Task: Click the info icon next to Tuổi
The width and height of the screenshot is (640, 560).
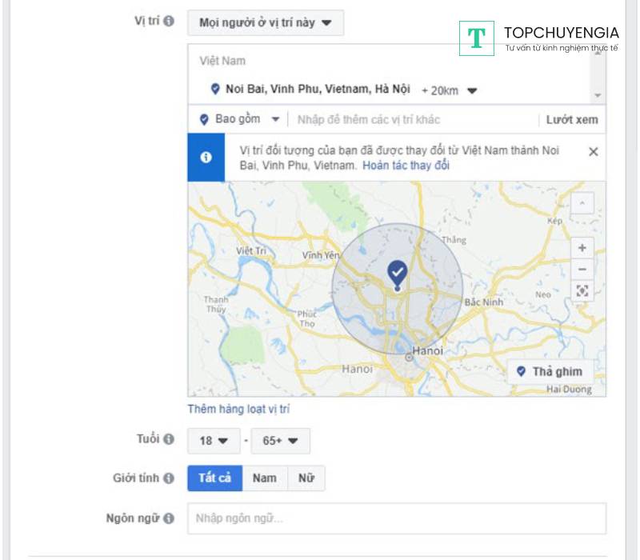Action: [x=169, y=439]
